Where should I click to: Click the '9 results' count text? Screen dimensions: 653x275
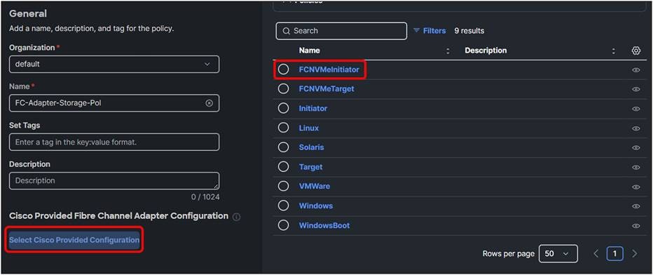click(469, 31)
